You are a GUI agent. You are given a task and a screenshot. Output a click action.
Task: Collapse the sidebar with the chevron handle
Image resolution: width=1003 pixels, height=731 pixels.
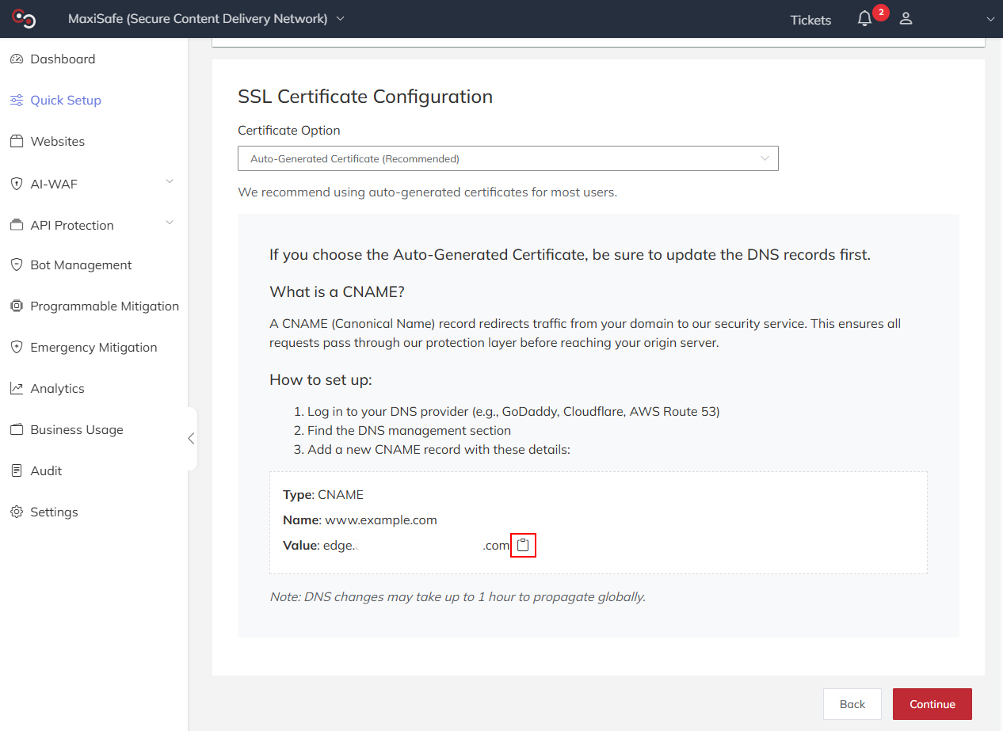[x=191, y=438]
